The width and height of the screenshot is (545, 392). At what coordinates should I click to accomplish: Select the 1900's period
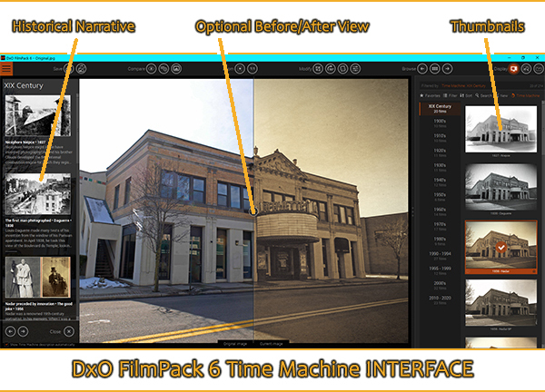[440, 123]
